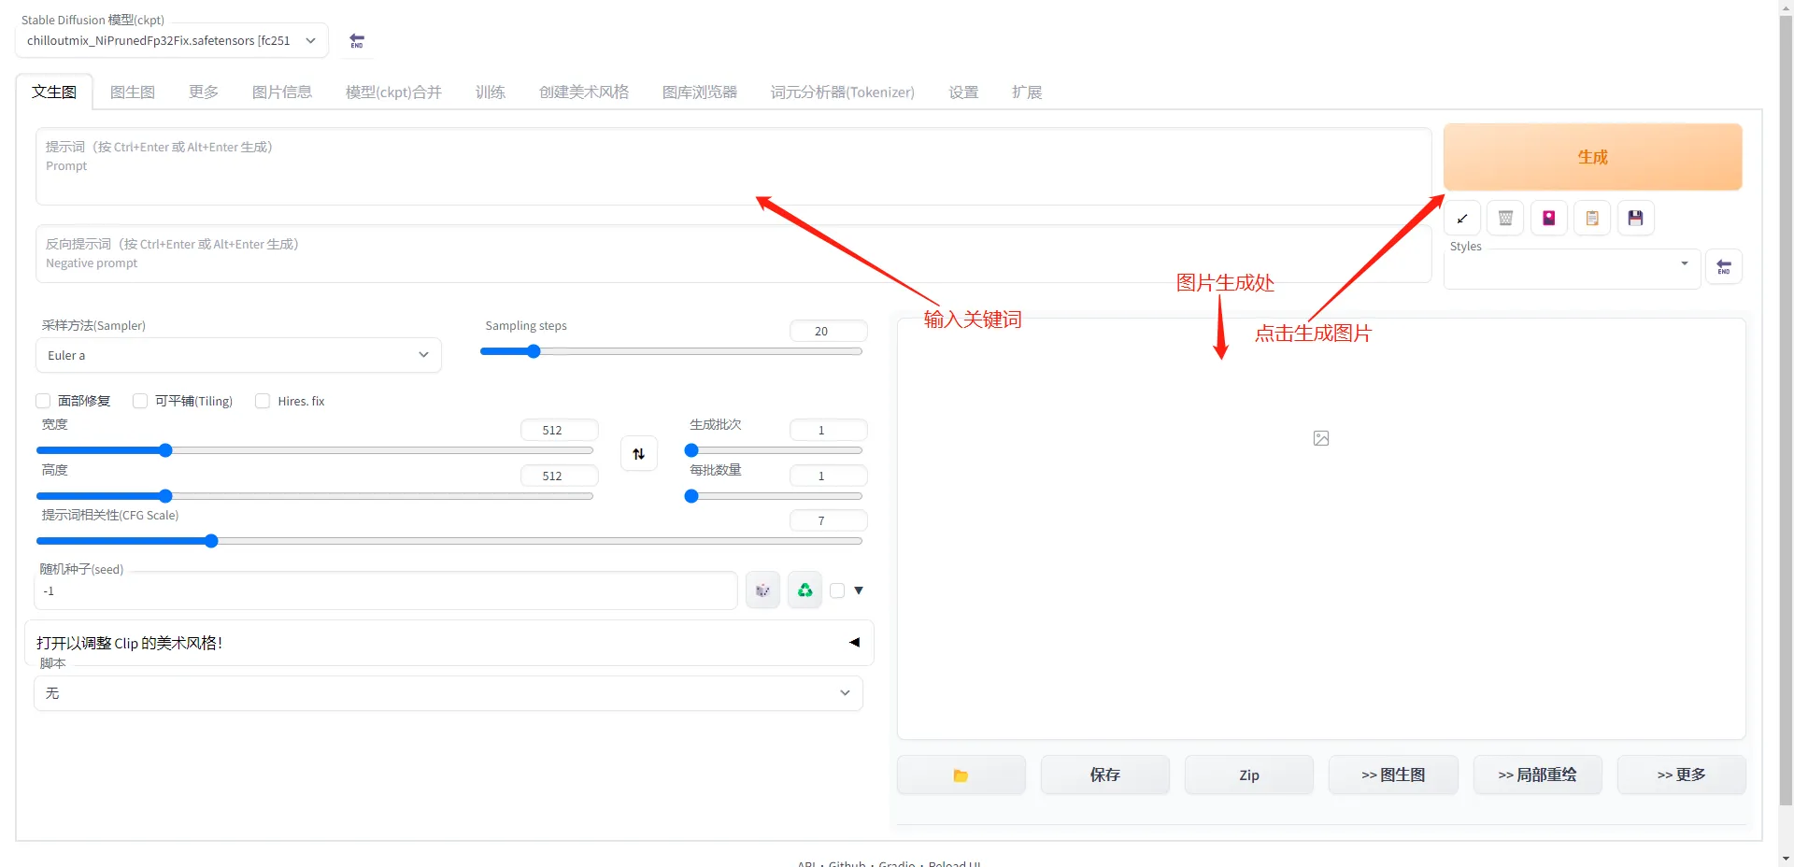Click into the Prompt text box
The width and height of the screenshot is (1794, 867).
click(733, 166)
